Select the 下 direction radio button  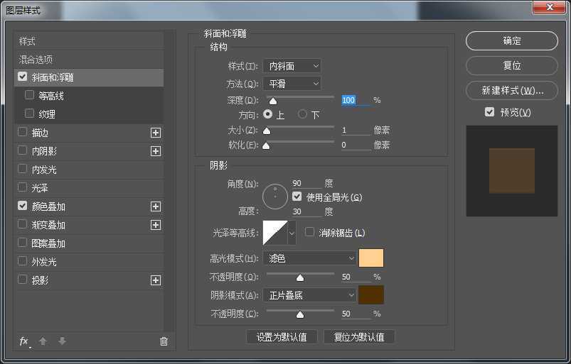pos(302,114)
